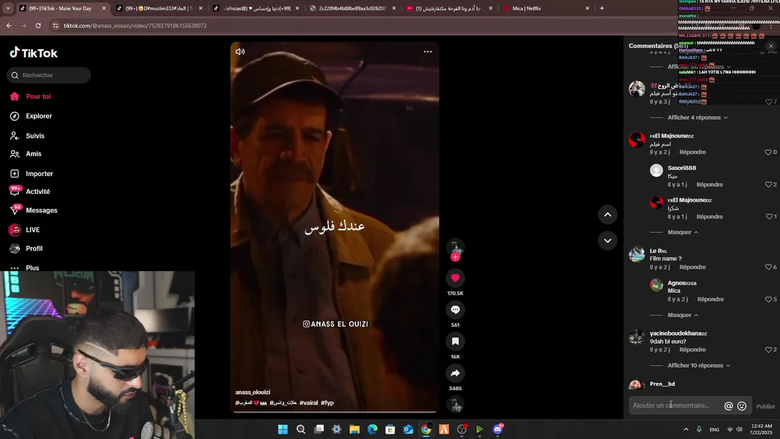The image size is (780, 439).
Task: Share the video using arrow icon
Action: point(455,373)
